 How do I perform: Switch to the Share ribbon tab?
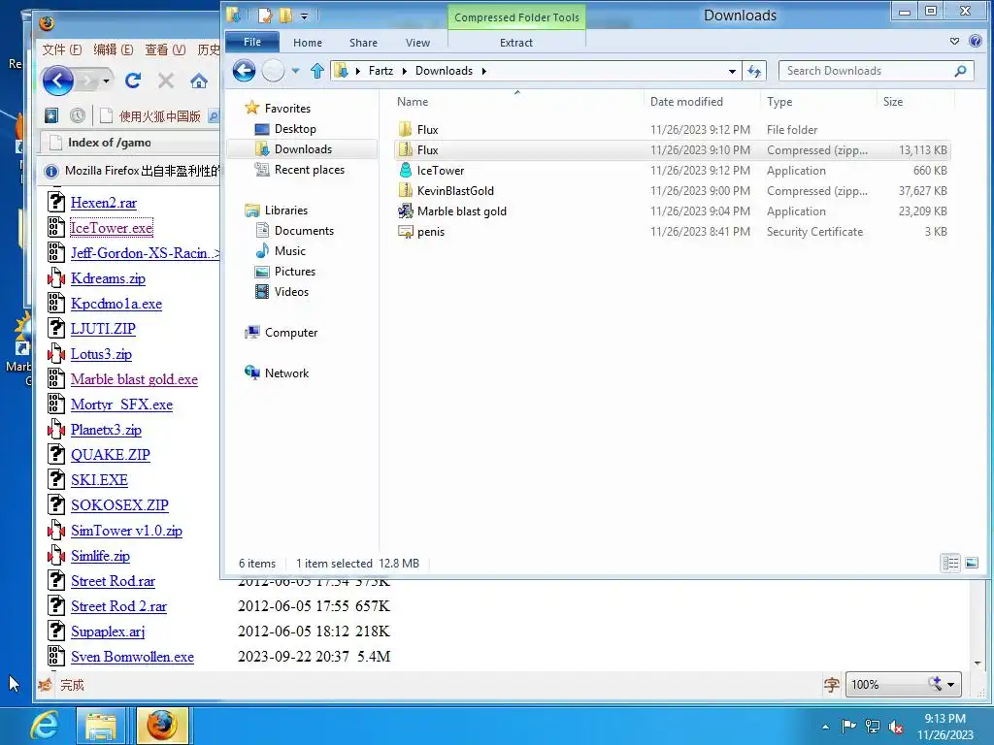tap(363, 43)
